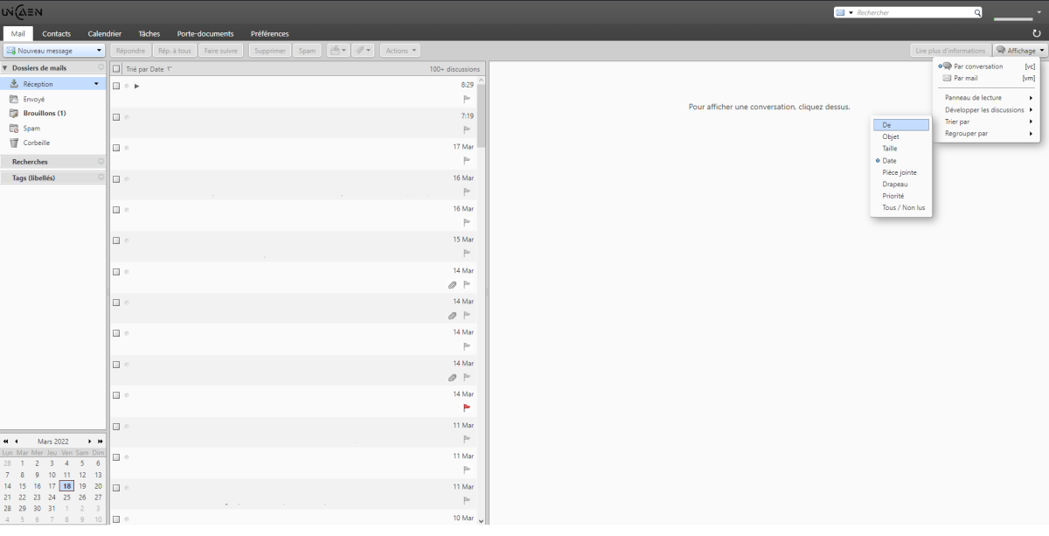Open the Corbeille trash folder

click(x=36, y=143)
